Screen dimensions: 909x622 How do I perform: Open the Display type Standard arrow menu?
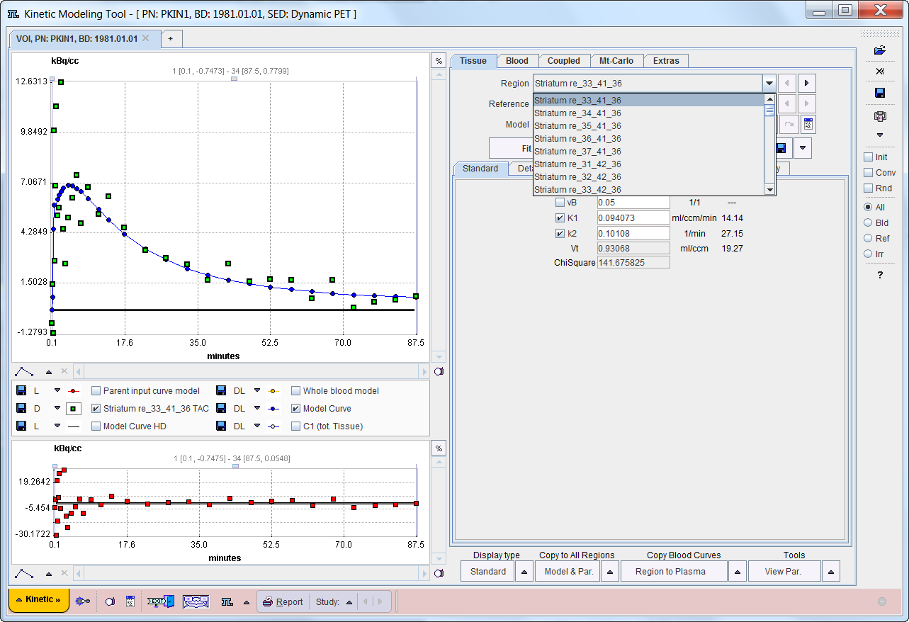(x=524, y=572)
